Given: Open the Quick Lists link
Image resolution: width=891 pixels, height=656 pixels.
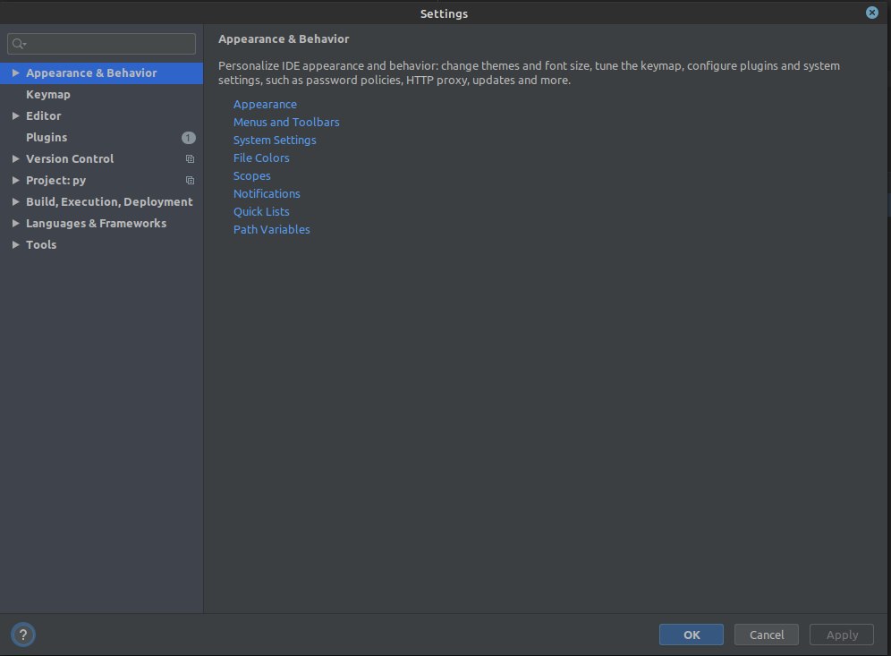Looking at the screenshot, I should click(x=261, y=211).
